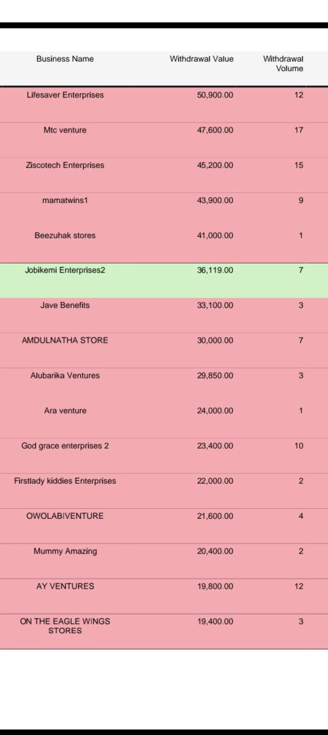Select the Beezuhak stores row
328x735 pixels.
pyautogui.click(x=164, y=245)
